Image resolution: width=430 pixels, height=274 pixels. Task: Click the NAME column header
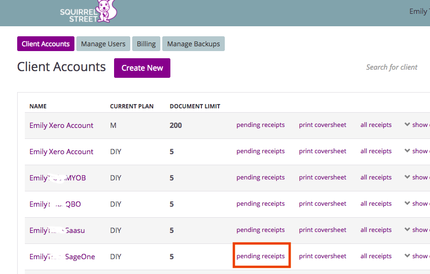tap(38, 106)
